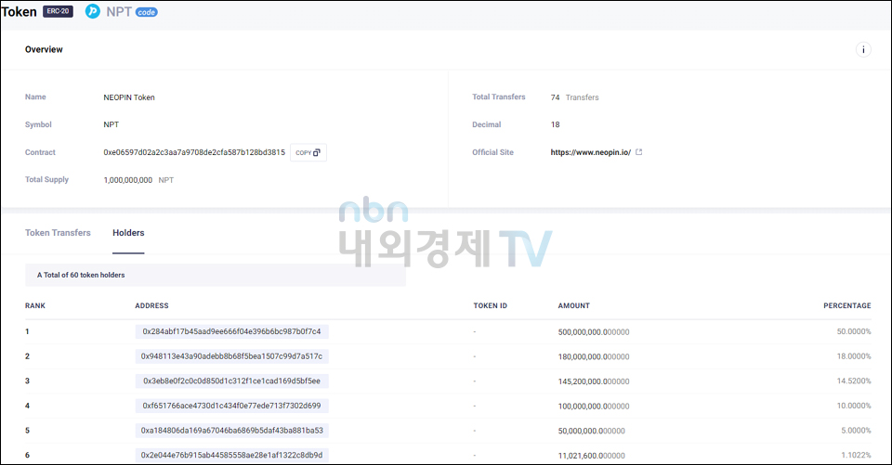The width and height of the screenshot is (892, 465).
Task: Click the NEOPIN Token name value
Action: [129, 97]
